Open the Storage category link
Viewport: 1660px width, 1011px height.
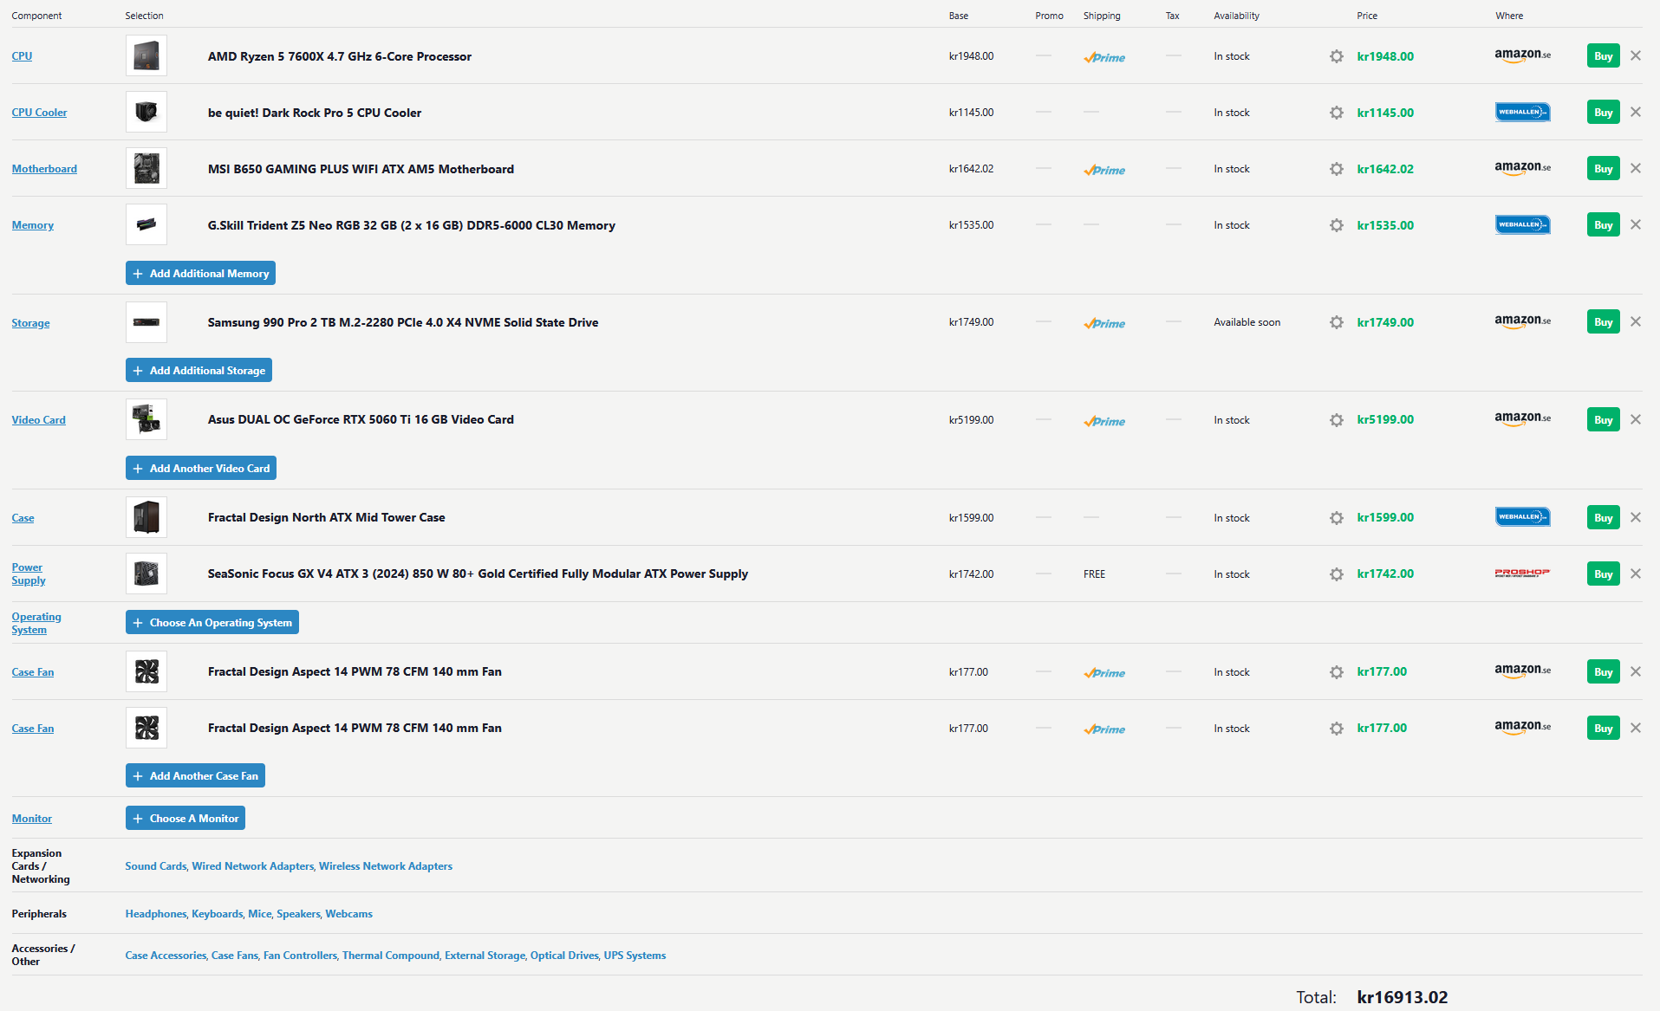[x=30, y=323]
